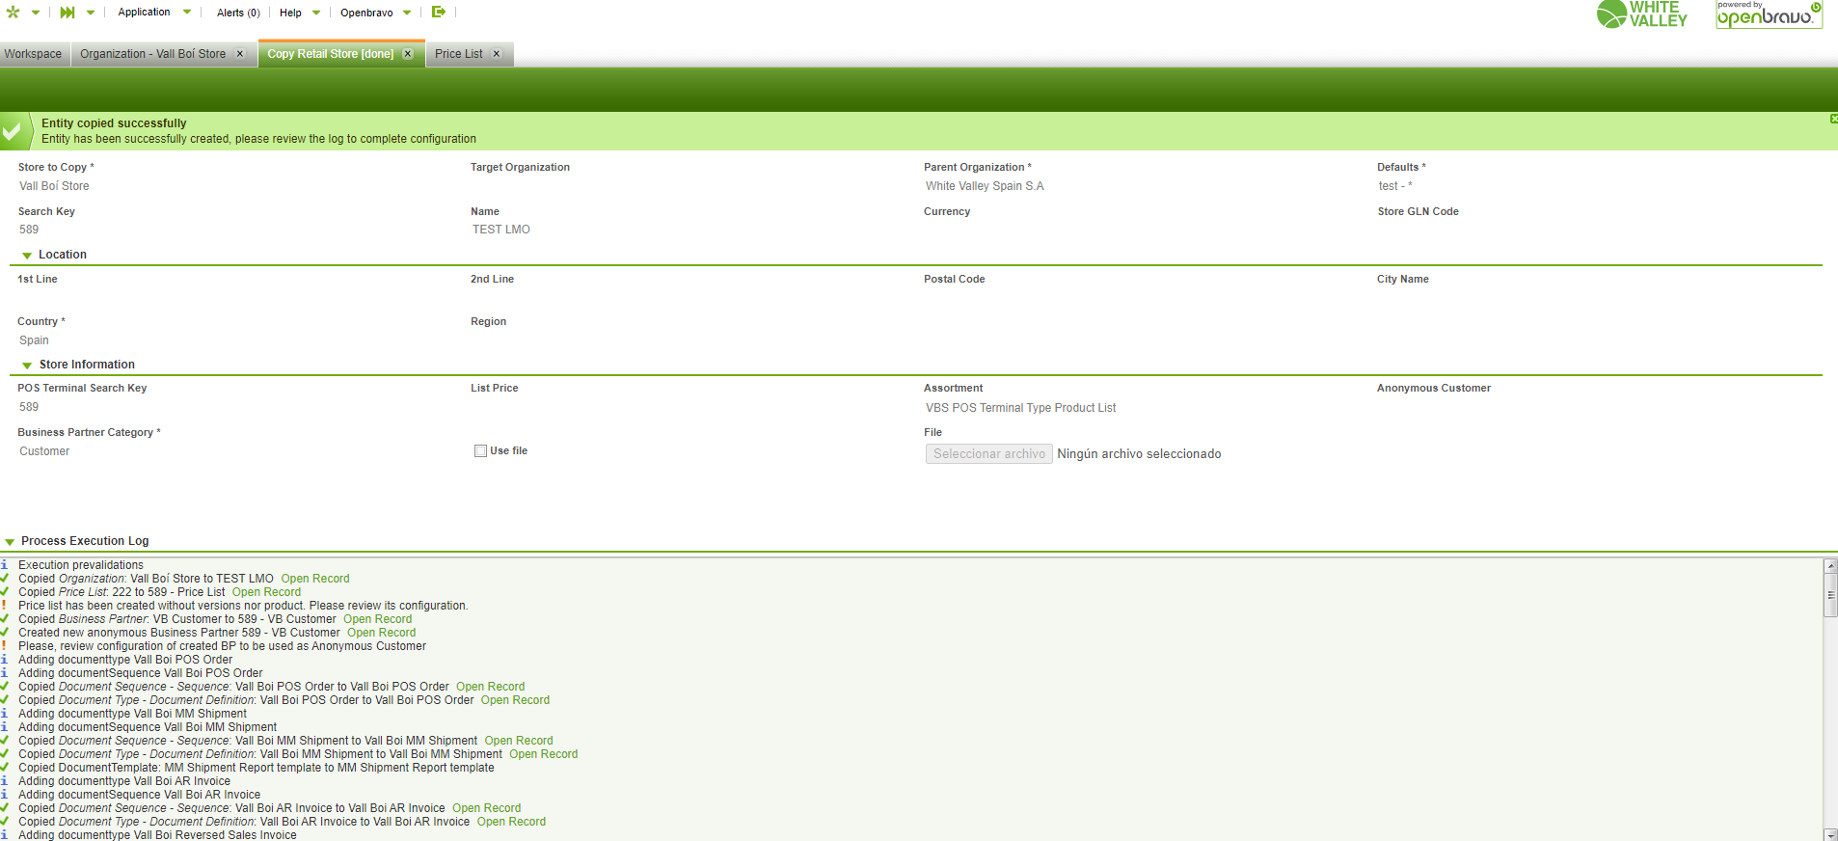Open Record for copied Business Partner VB Customer
The height and width of the screenshot is (841, 1838).
point(378,619)
